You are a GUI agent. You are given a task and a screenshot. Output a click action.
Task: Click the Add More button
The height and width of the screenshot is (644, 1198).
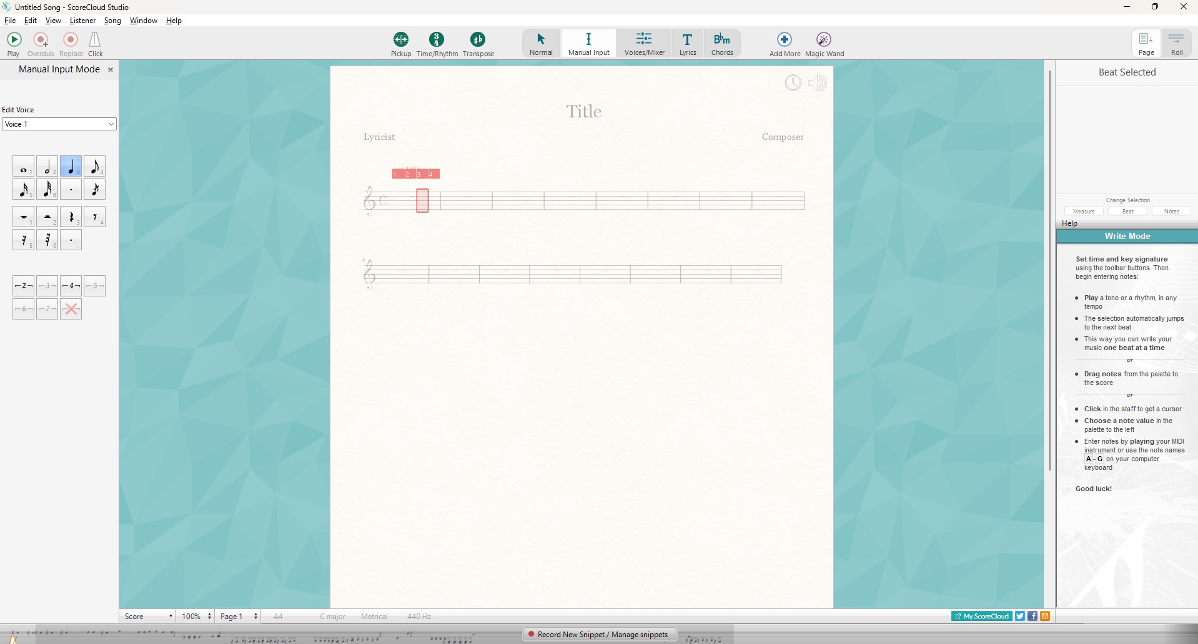coord(785,44)
